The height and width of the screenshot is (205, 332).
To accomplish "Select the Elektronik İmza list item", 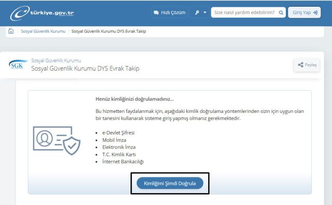I will (119, 147).
